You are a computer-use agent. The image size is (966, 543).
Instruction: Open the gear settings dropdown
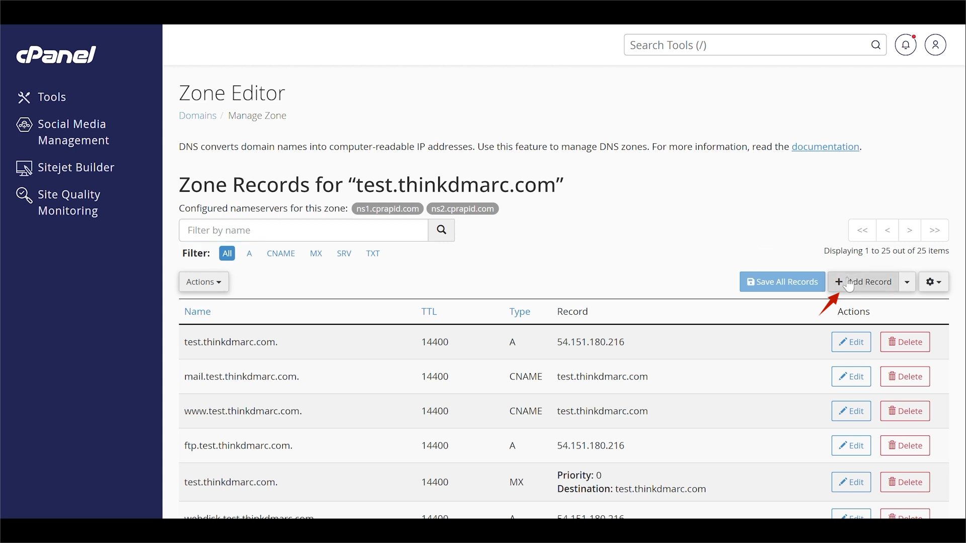pyautogui.click(x=934, y=282)
